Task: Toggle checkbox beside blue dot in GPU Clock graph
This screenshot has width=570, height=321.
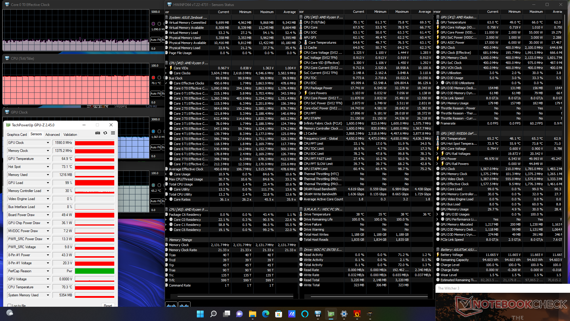Action: (159, 131)
